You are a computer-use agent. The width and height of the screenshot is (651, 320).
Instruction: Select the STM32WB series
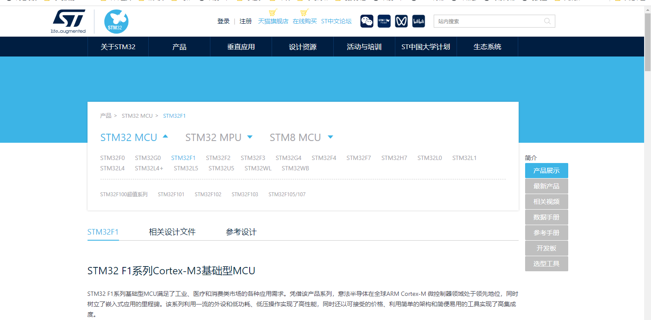pyautogui.click(x=295, y=168)
